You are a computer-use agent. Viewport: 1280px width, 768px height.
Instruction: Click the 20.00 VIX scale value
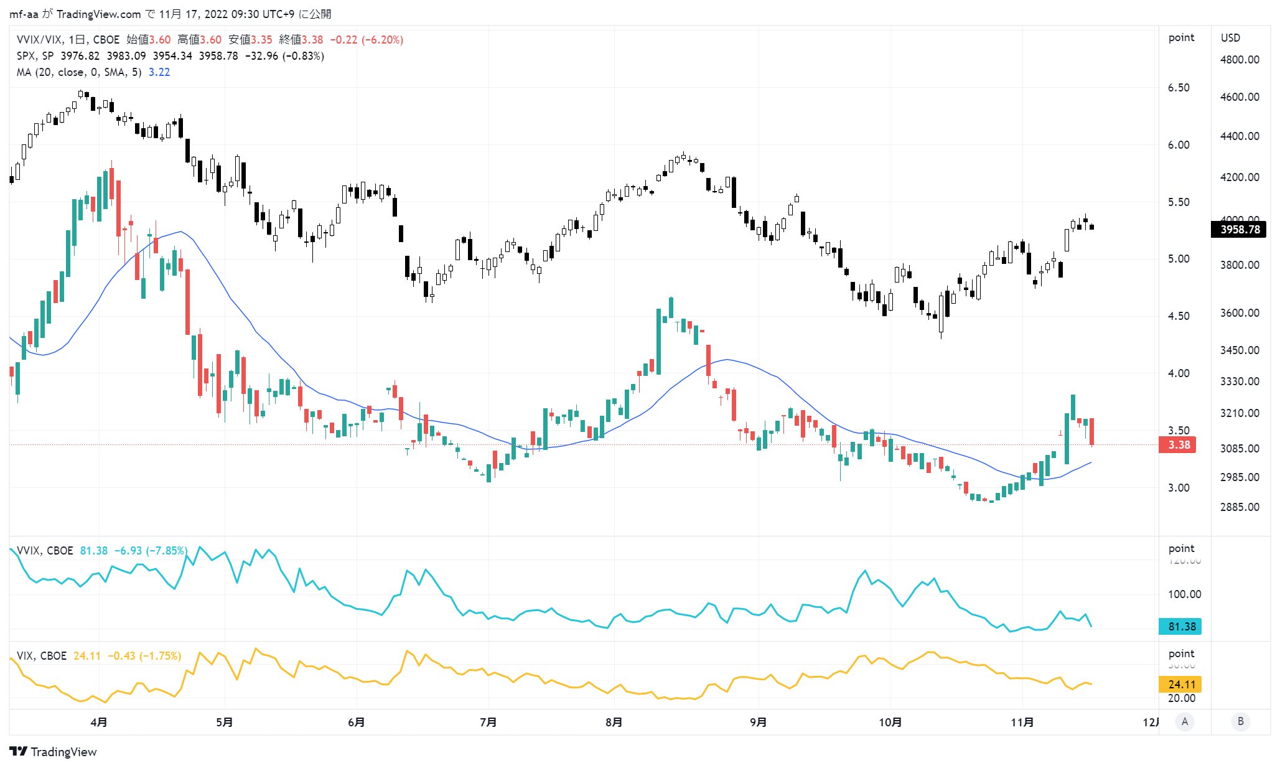pos(1181,698)
